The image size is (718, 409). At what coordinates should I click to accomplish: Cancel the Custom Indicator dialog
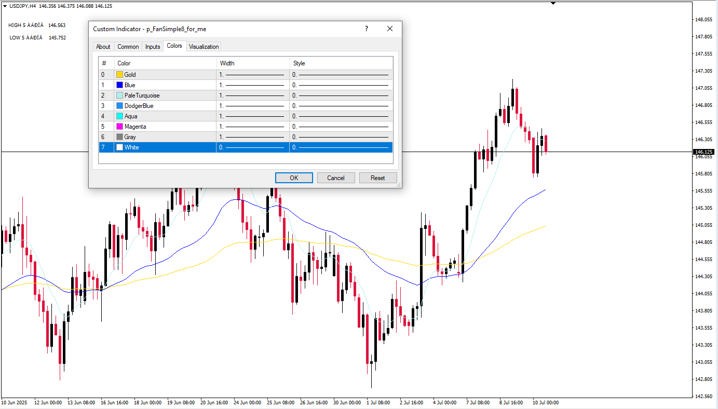[x=335, y=178]
